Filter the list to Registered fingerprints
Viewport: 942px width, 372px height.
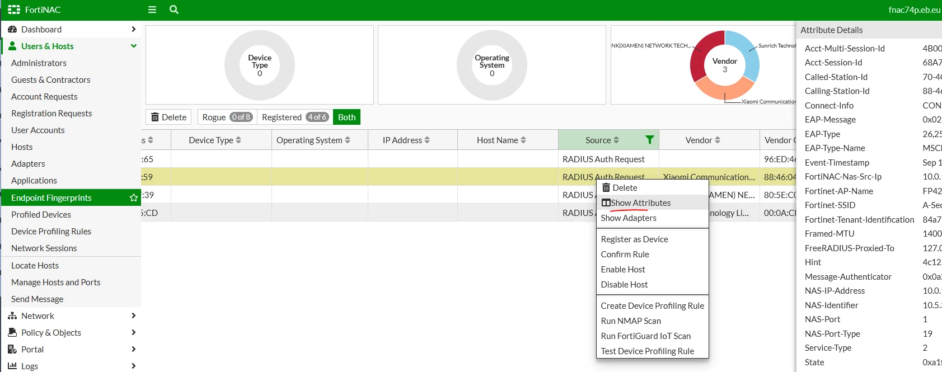click(295, 117)
